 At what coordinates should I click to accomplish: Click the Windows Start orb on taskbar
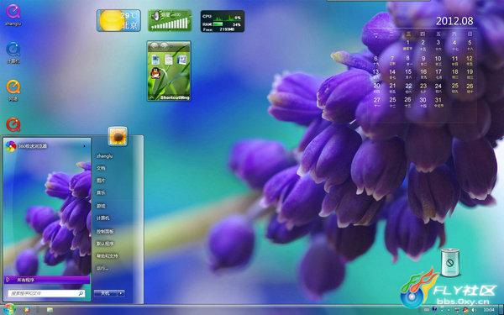point(9,310)
